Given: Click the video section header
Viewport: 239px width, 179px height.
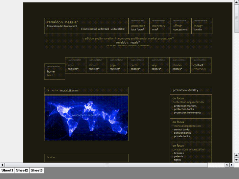Looking at the screenshot, I should (x=86, y=158).
